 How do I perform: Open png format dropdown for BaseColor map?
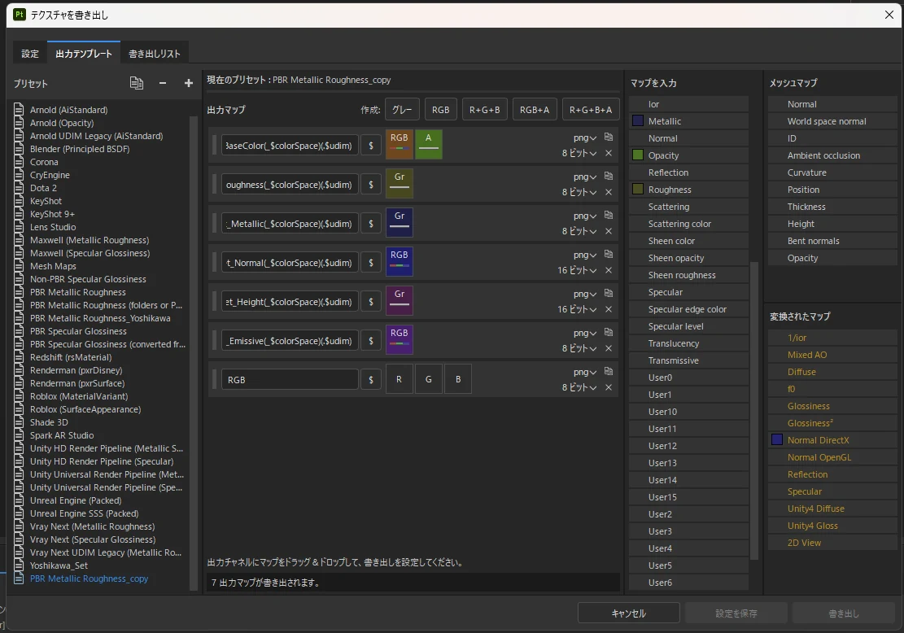click(584, 138)
